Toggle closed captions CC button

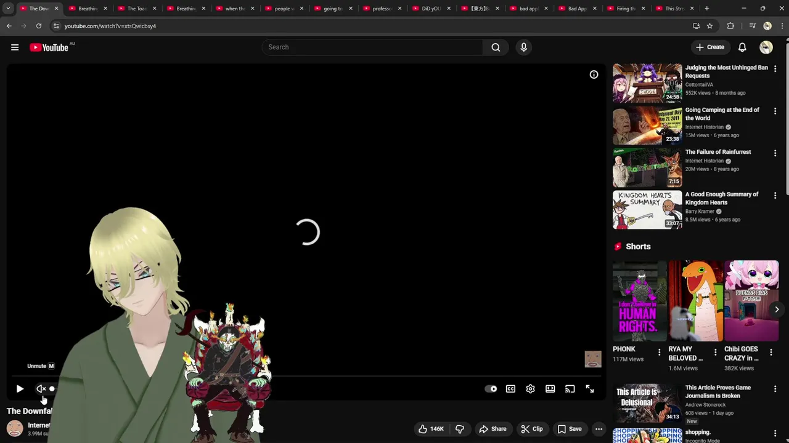[510, 389]
